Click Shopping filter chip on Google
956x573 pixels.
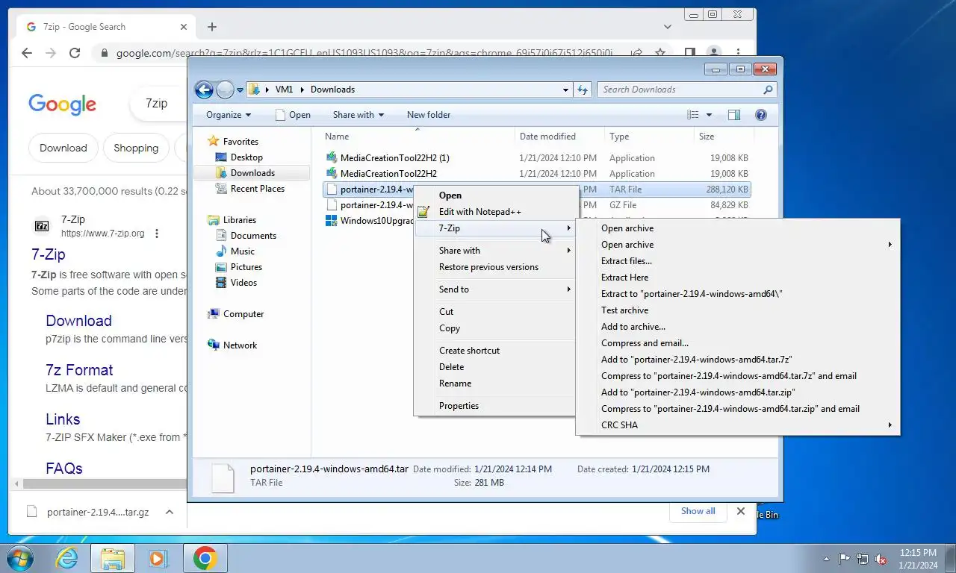[136, 148]
